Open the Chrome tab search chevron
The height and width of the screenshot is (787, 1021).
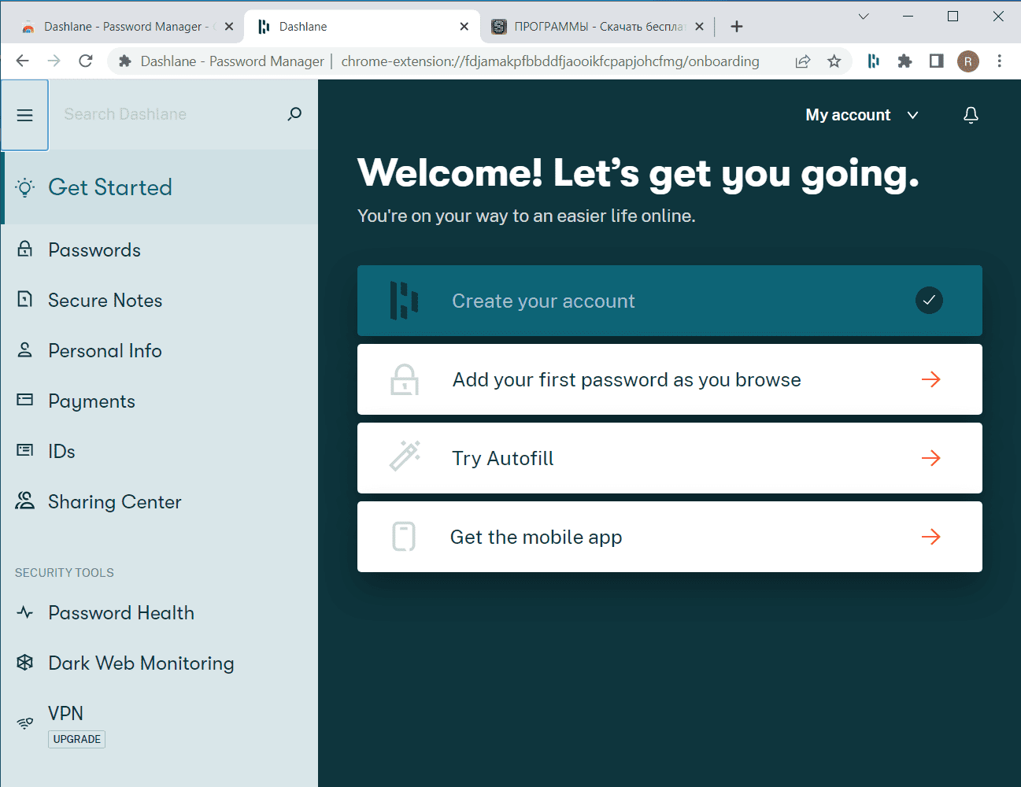[864, 16]
